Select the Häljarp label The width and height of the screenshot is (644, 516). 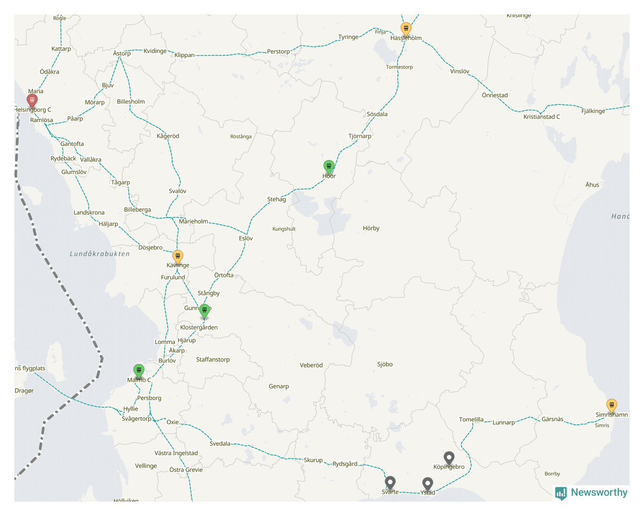(x=108, y=224)
